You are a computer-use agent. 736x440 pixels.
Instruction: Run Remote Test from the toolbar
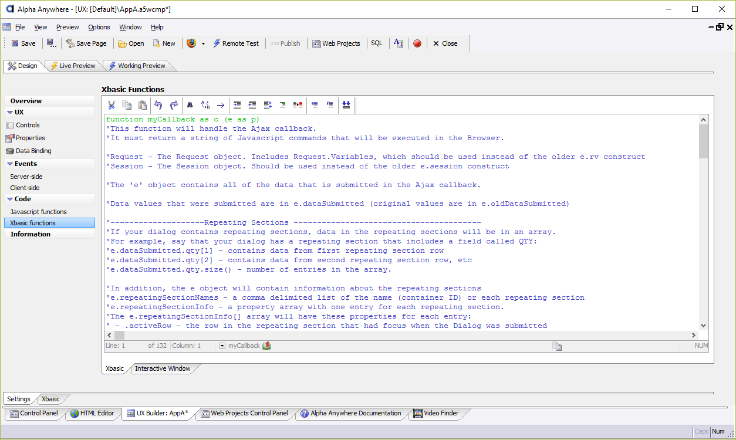pyautogui.click(x=235, y=43)
